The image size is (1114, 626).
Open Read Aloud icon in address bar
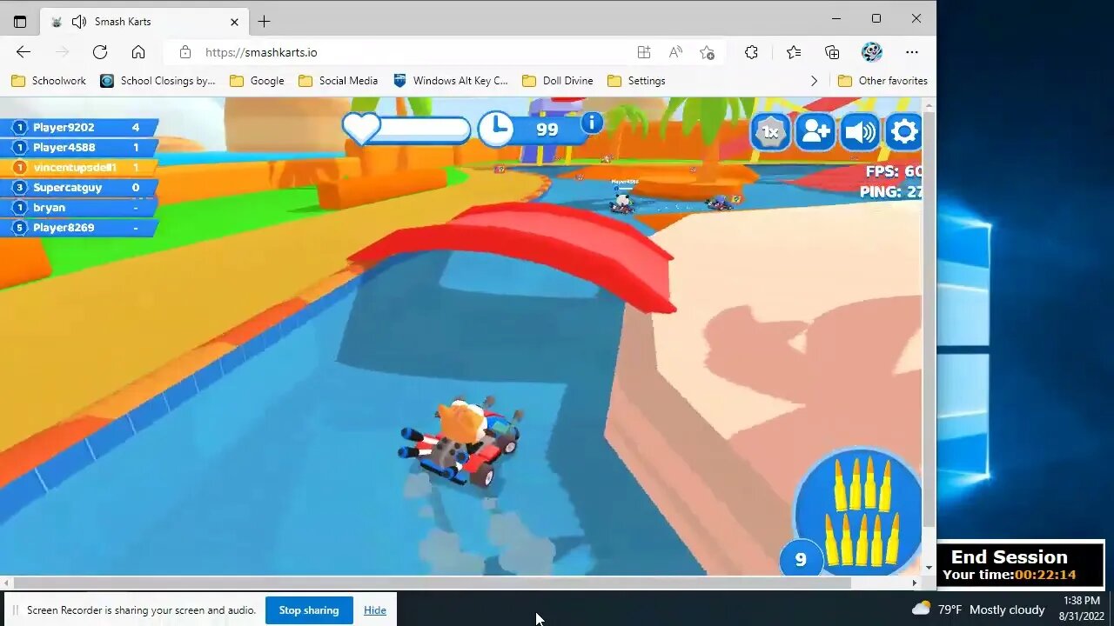click(x=675, y=52)
